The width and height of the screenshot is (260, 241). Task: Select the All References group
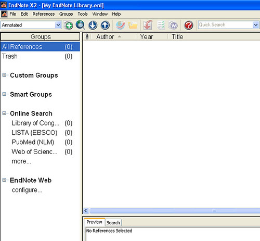pos(40,47)
